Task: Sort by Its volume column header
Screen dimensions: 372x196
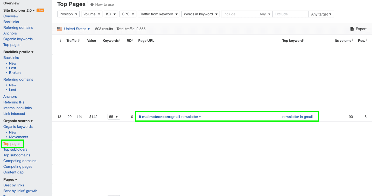Action: pos(343,40)
